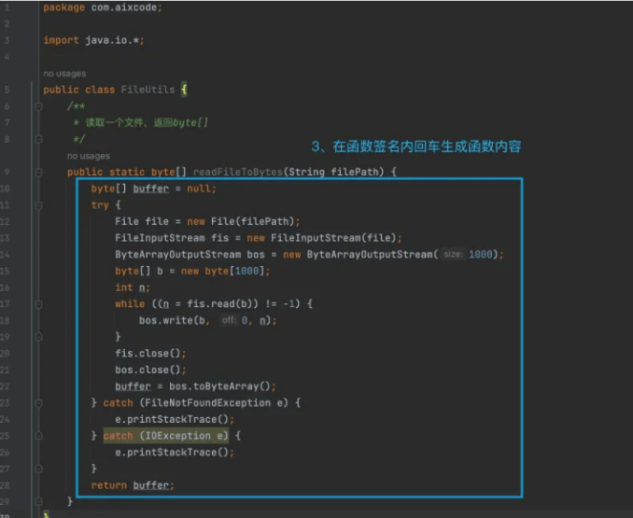The width and height of the screenshot is (633, 518).
Task: Click the 'String filePath' parameter
Action: (x=334, y=173)
